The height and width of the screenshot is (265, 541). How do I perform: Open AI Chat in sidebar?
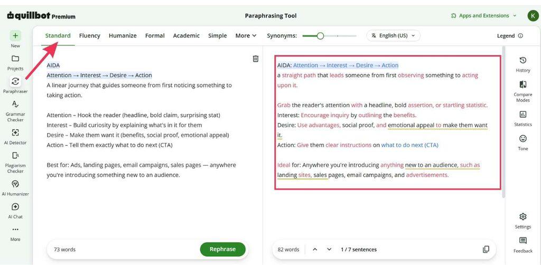coord(15,211)
